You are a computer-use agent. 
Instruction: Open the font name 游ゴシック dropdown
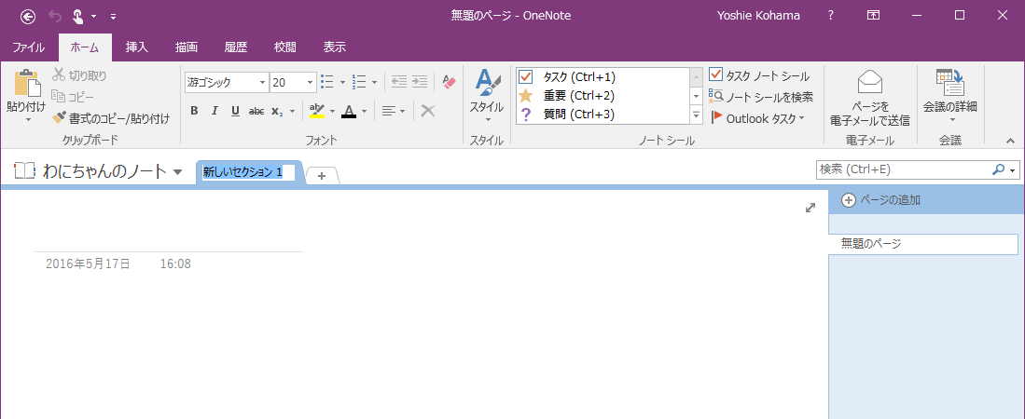point(263,82)
